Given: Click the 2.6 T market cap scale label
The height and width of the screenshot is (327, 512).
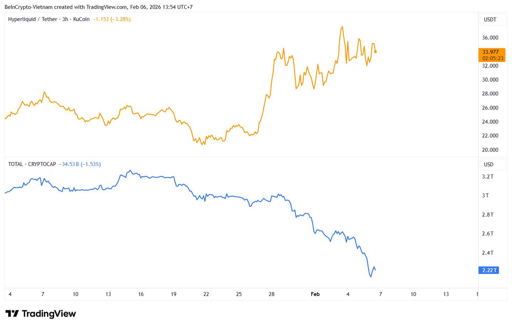Looking at the screenshot, I should tap(488, 234).
